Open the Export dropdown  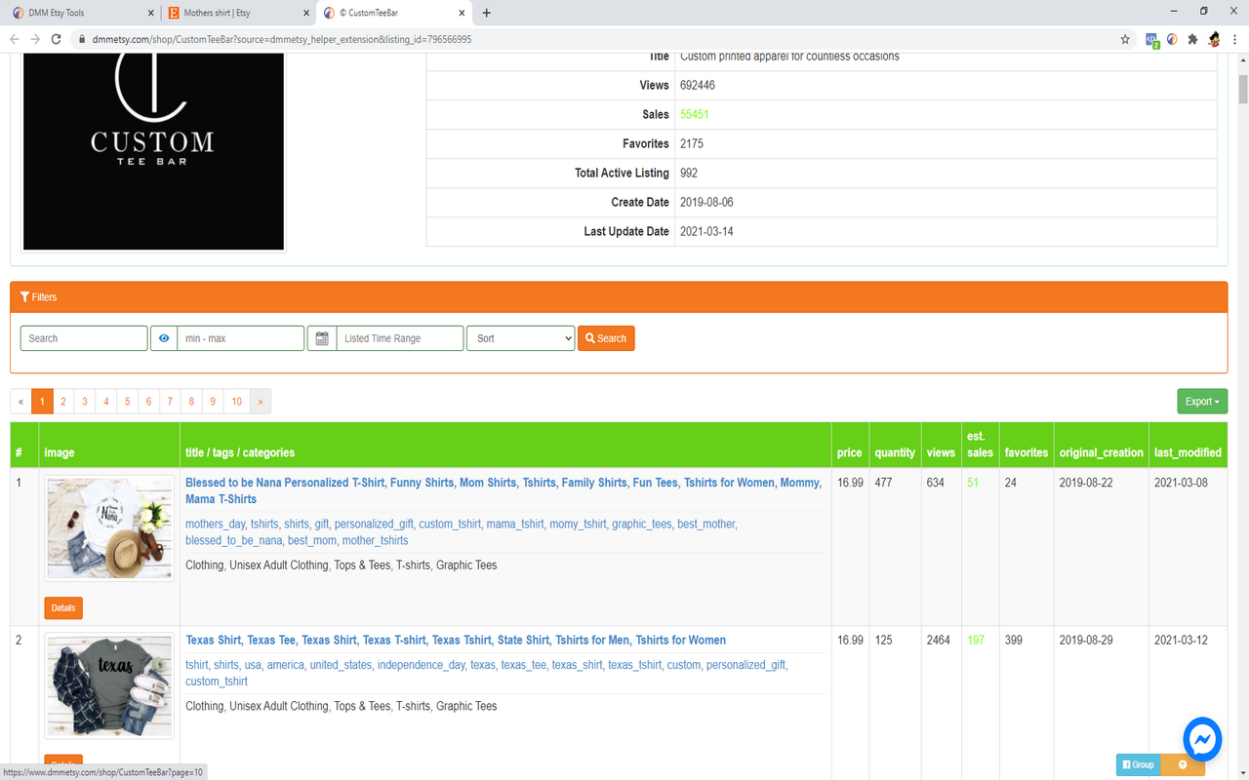tap(1202, 402)
